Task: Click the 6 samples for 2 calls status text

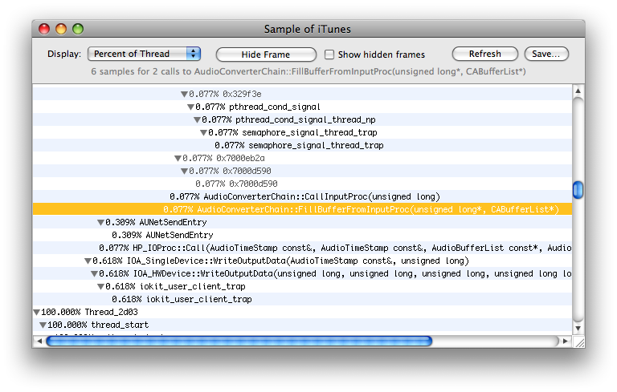Action: 308,71
